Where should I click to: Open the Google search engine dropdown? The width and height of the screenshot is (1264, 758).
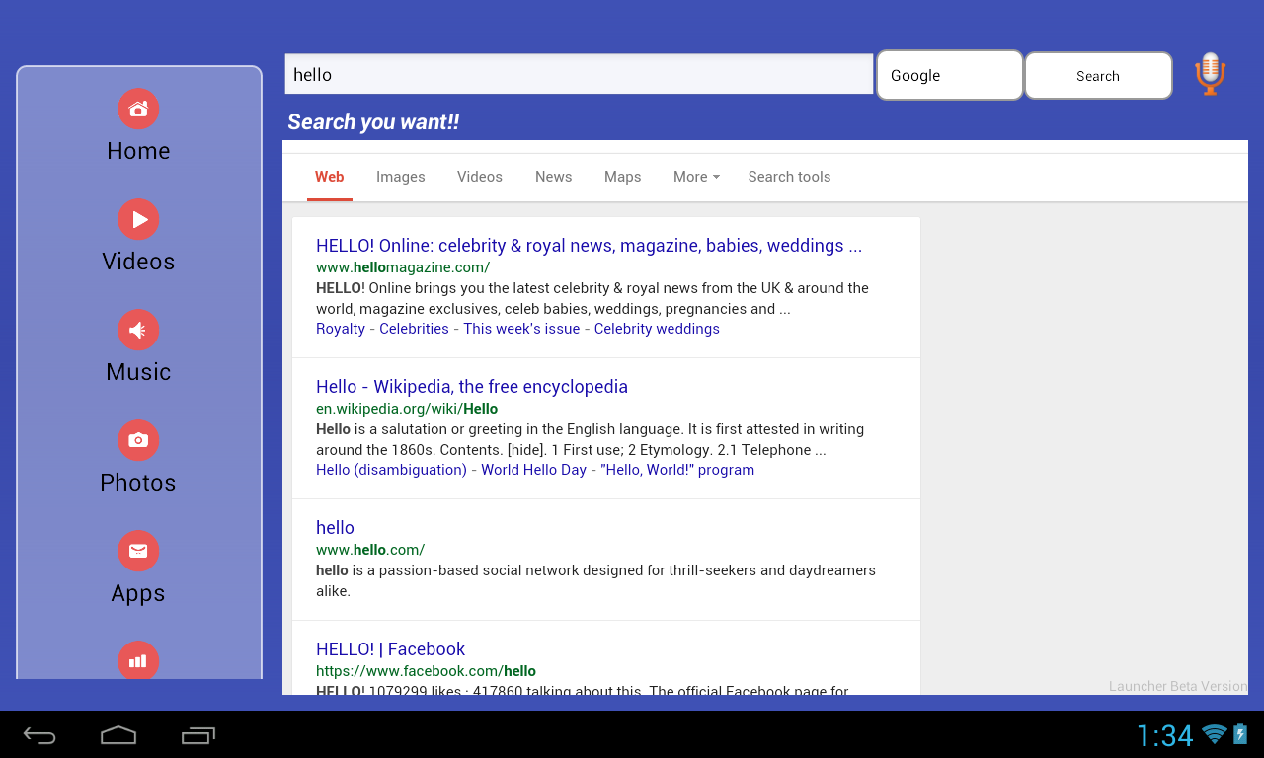pyautogui.click(x=950, y=75)
